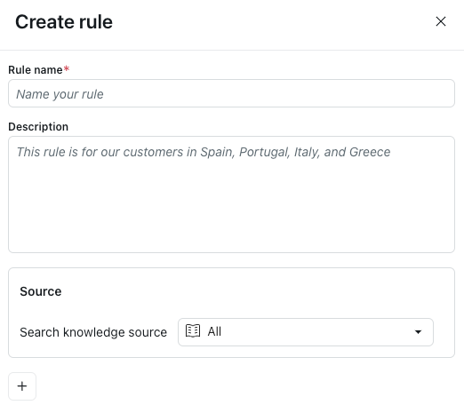Click the plus square button below Source
Screen dimensions: 464x413
[22, 386]
